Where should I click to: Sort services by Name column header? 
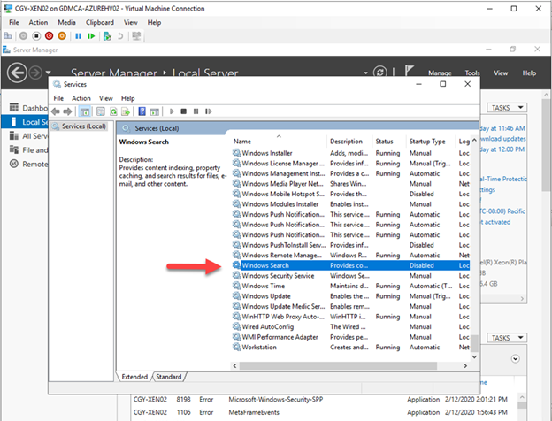pyautogui.click(x=279, y=142)
